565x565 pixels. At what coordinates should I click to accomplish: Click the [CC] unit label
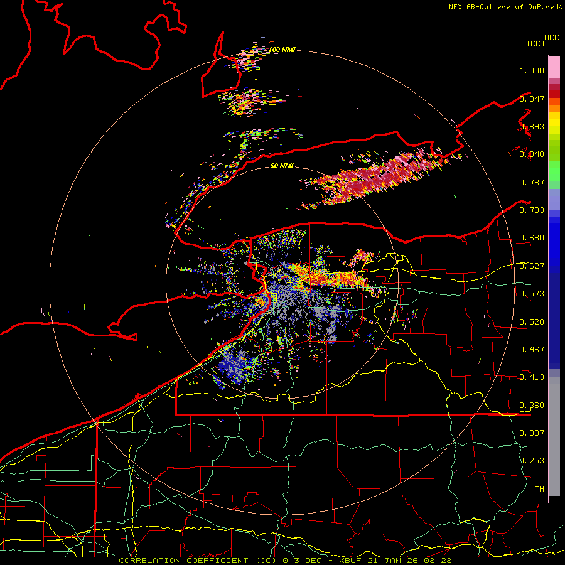click(x=535, y=43)
